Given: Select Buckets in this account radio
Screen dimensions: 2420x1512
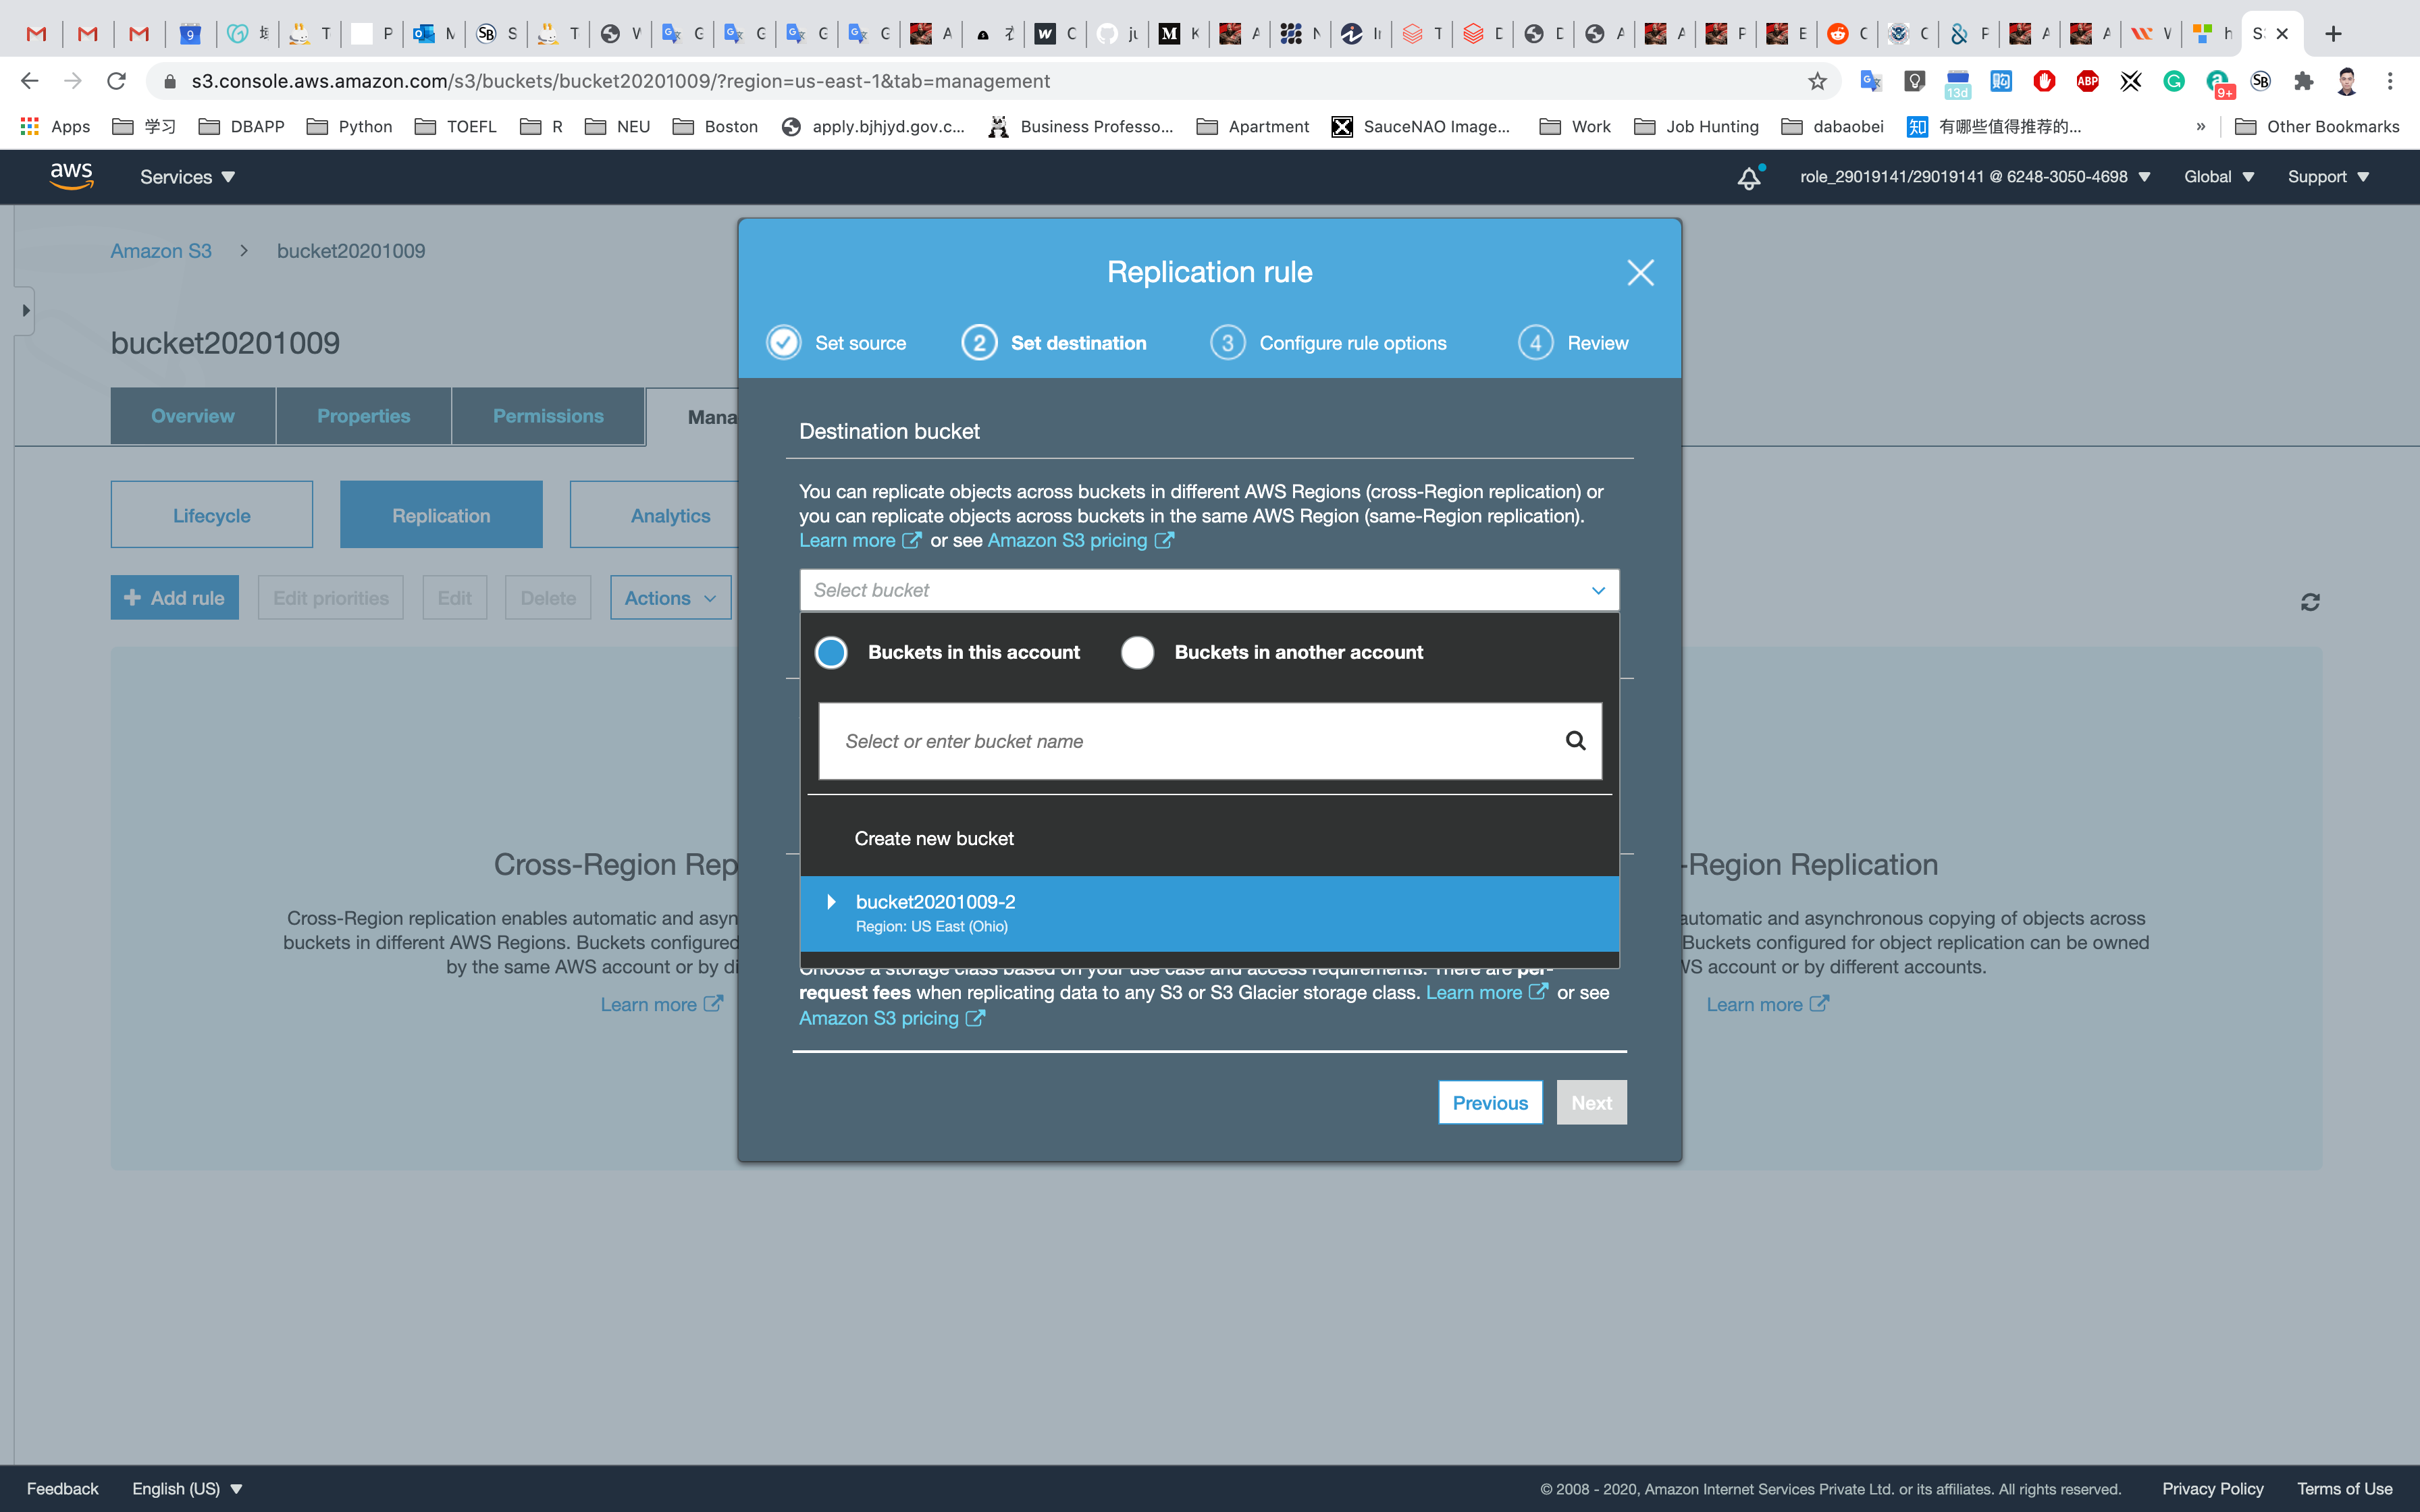Looking at the screenshot, I should (x=831, y=652).
